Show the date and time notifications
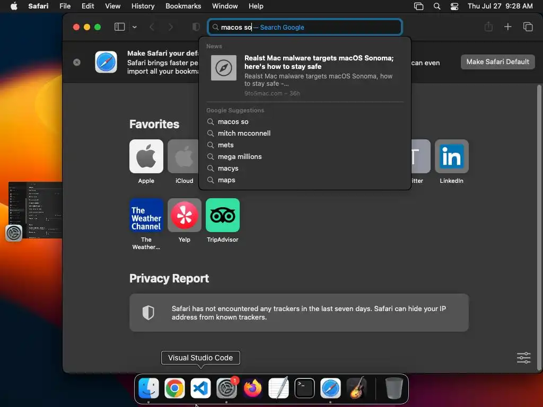Image resolution: width=543 pixels, height=407 pixels. coord(500,6)
